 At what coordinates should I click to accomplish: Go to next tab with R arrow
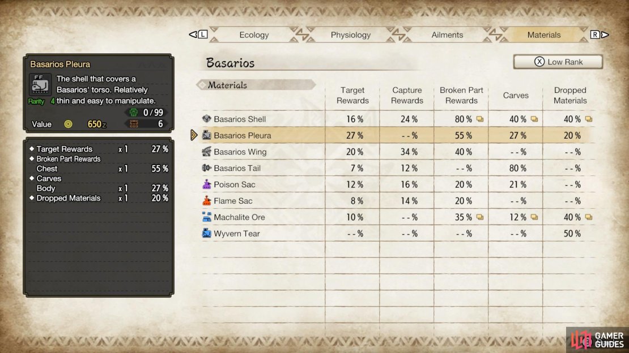600,35
